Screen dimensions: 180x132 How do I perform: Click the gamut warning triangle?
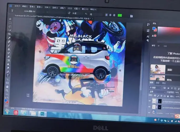click(153, 36)
